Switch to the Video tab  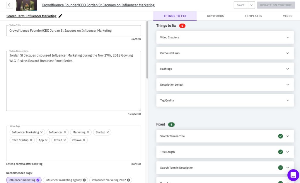[288, 16]
